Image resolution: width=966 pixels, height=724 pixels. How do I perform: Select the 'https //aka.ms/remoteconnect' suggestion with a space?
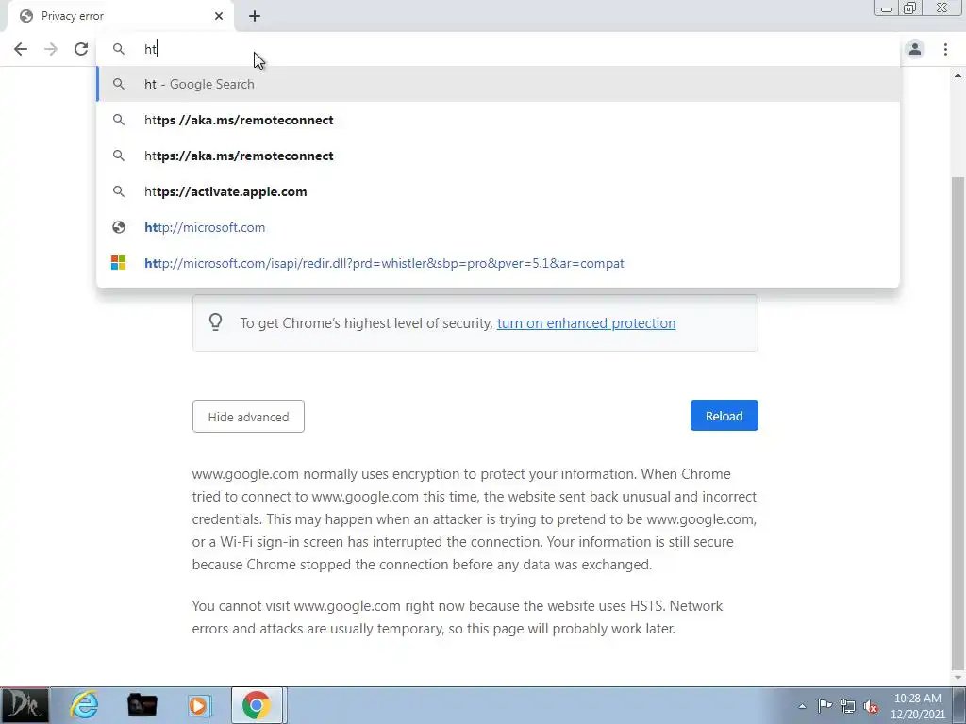click(x=498, y=120)
